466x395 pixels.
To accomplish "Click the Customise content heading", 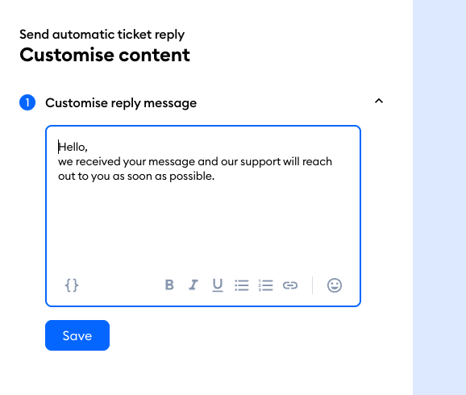I will [x=105, y=55].
